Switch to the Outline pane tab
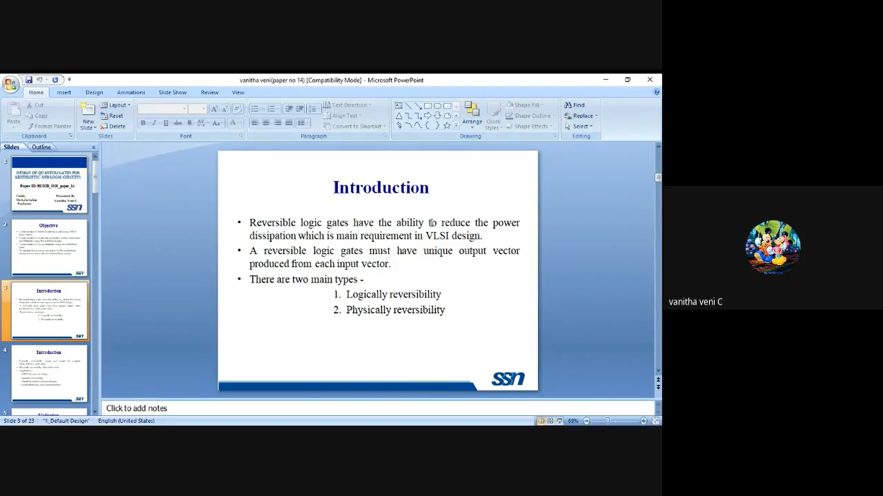Viewport: 883px width, 496px height. pos(41,147)
